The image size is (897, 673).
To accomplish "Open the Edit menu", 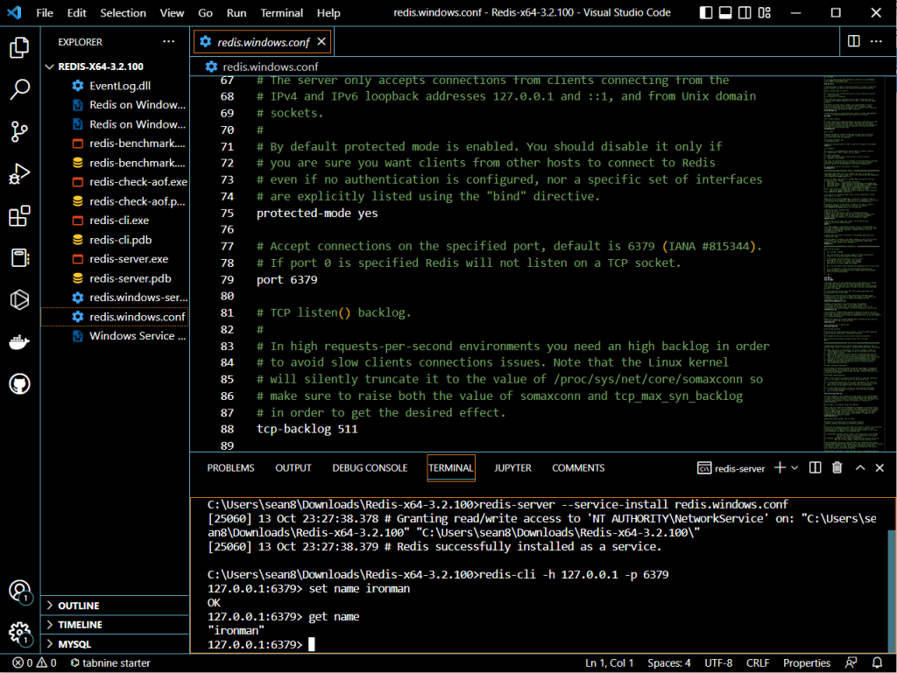I will [x=77, y=12].
